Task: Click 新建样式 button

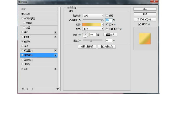Action: (145, 20)
